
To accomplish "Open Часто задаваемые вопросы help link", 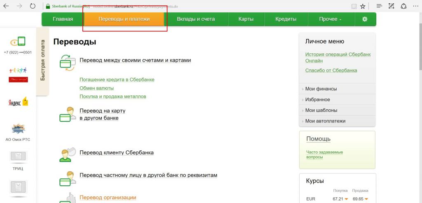I will click(x=325, y=155).
